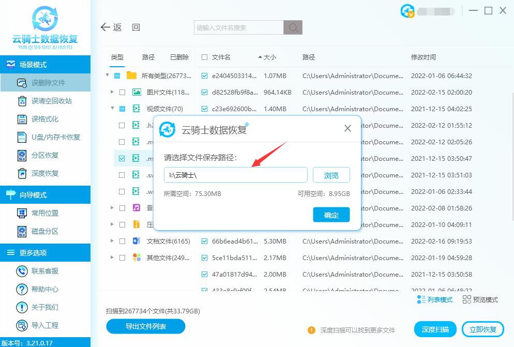Click the 云骑士数据恢复 logo
The width and height of the screenshot is (514, 347).
[x=45, y=27]
